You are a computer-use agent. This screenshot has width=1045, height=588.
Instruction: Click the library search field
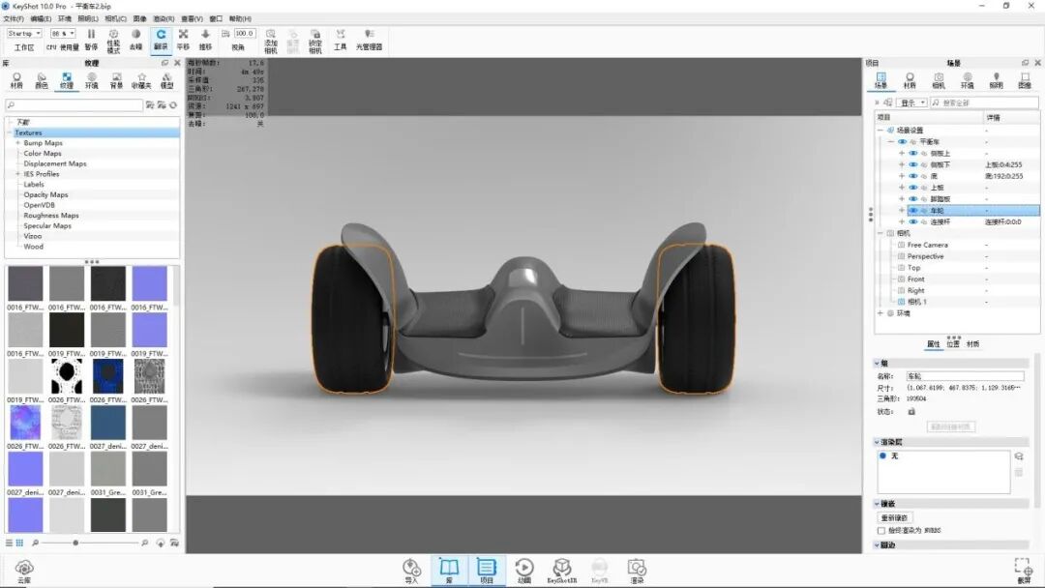click(x=74, y=105)
